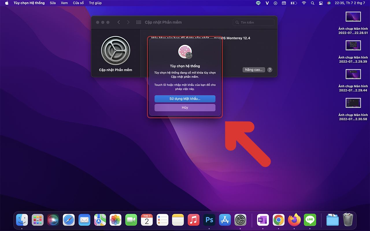
Task: Click the window icon in menu bar
Action: point(284,3)
